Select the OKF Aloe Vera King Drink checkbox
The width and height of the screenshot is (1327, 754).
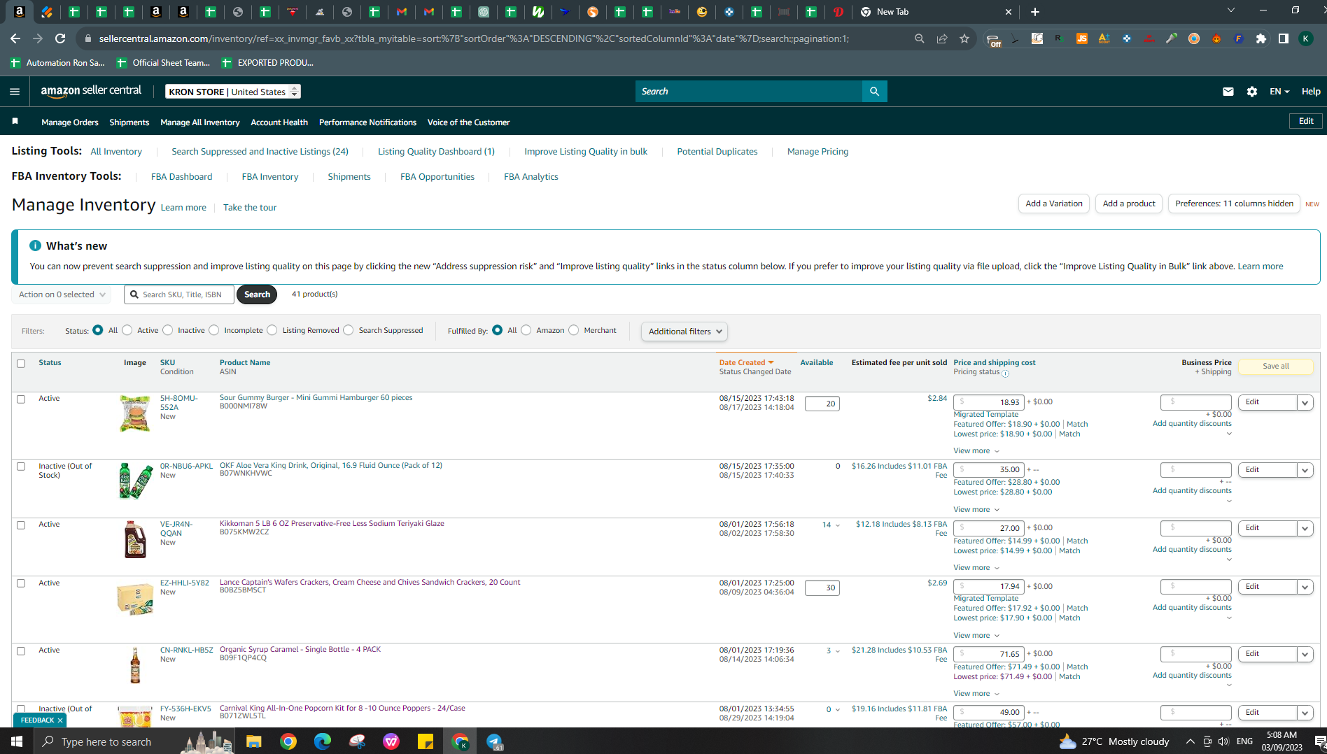[21, 467]
